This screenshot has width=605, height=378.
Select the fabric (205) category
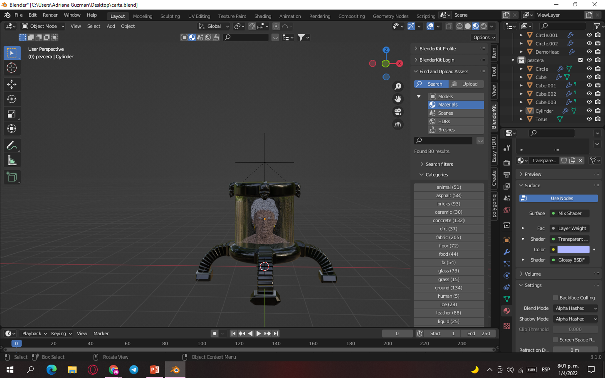(x=449, y=237)
